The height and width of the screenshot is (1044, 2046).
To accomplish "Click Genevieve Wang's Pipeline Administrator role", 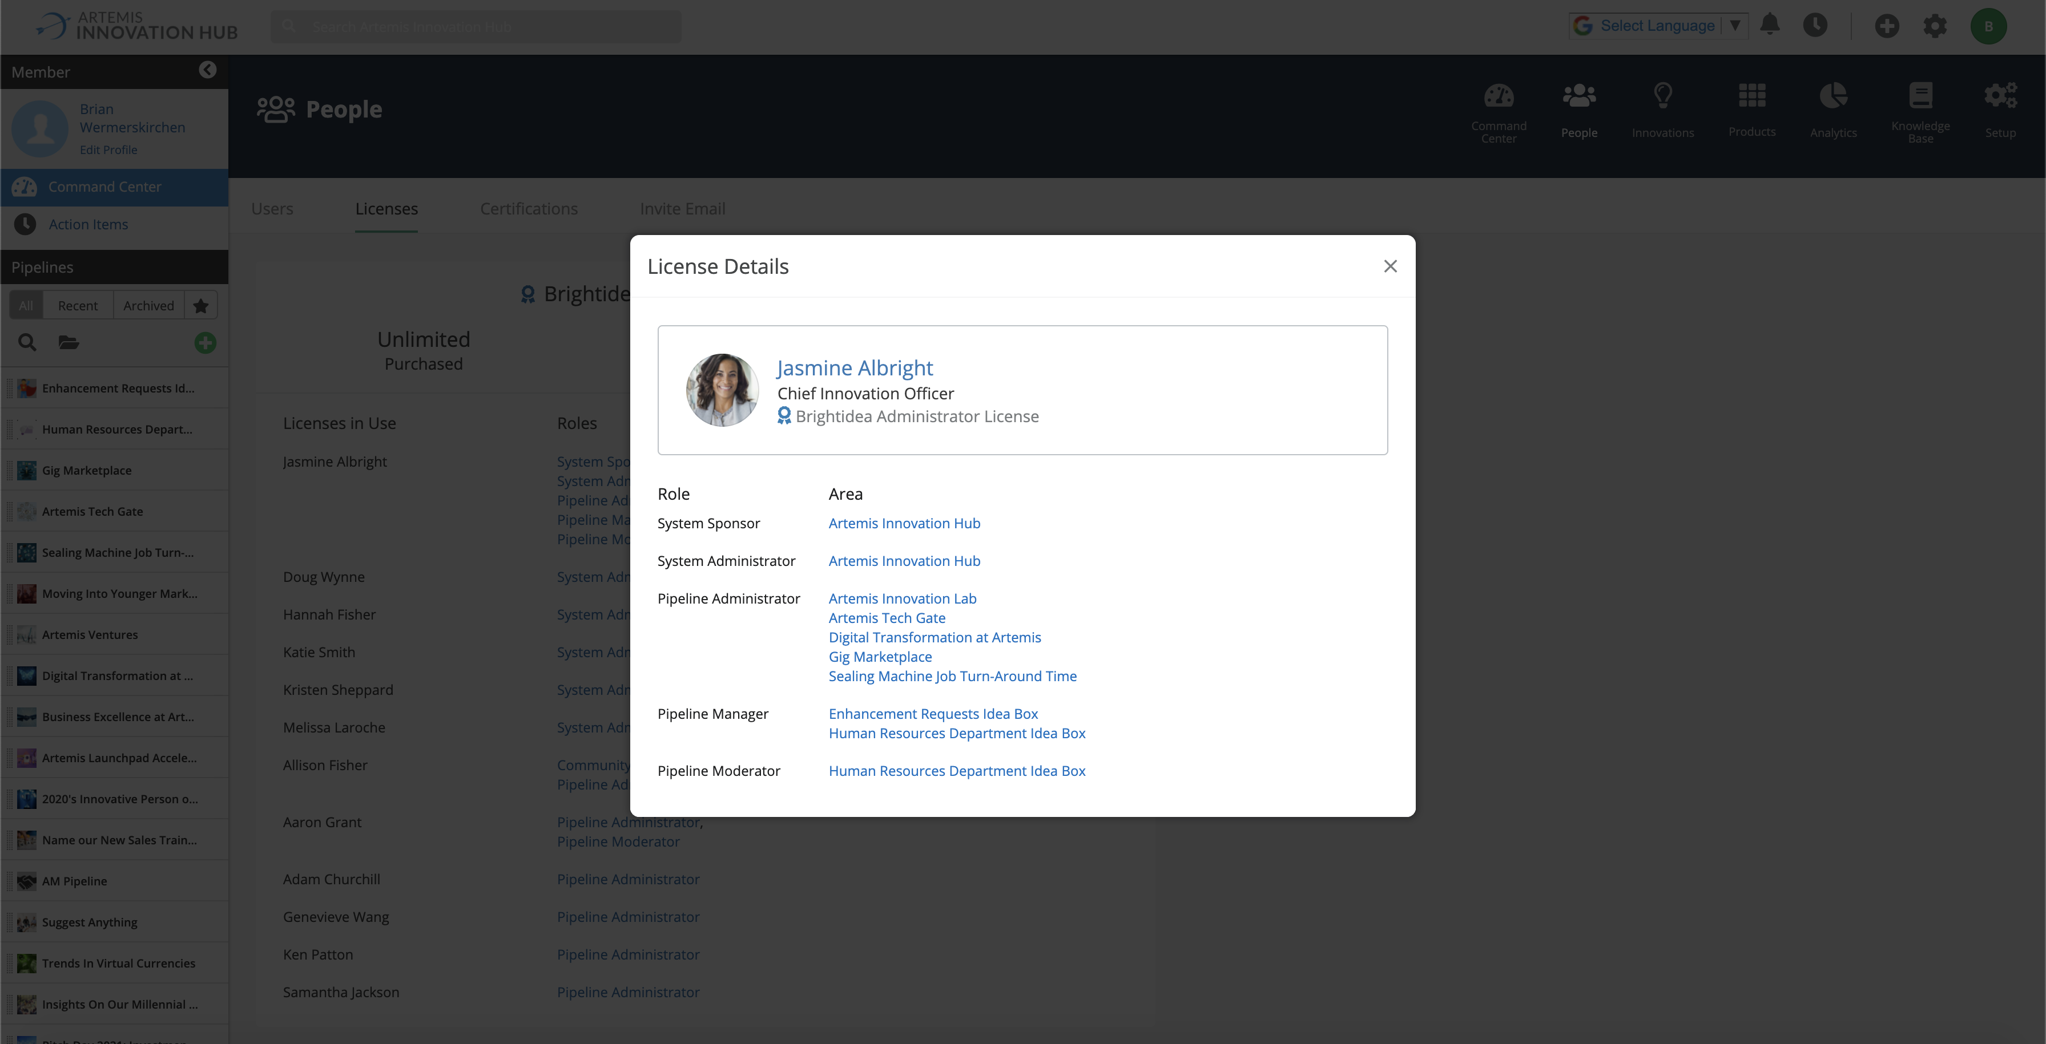I will click(629, 916).
